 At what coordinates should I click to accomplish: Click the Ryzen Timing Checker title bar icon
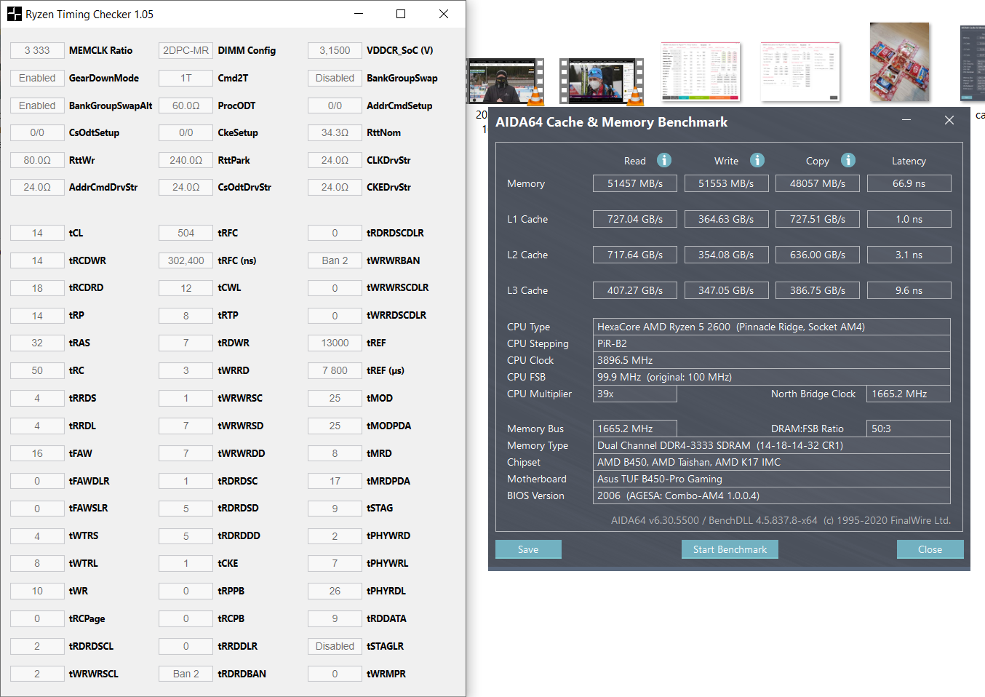click(x=15, y=14)
